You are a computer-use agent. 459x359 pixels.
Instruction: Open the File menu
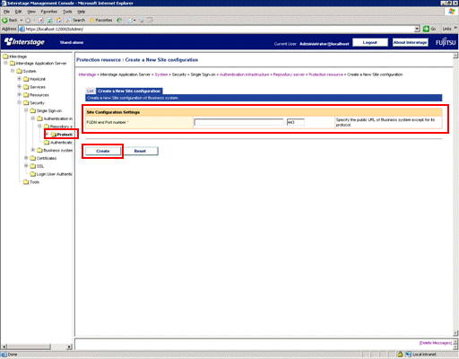(6, 12)
